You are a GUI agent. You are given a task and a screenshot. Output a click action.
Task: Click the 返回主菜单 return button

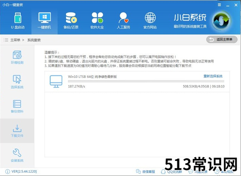click(x=222, y=40)
